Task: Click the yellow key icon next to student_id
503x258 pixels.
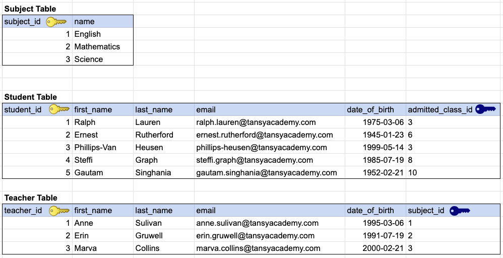Action: pyautogui.click(x=59, y=110)
